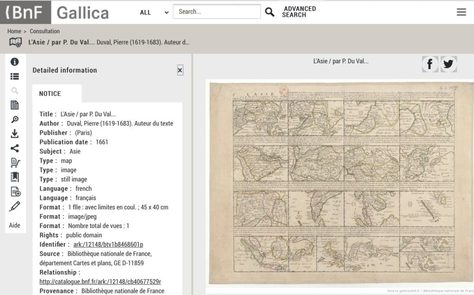
Task: Activate the zoom magnifier tool
Action: click(x=14, y=119)
